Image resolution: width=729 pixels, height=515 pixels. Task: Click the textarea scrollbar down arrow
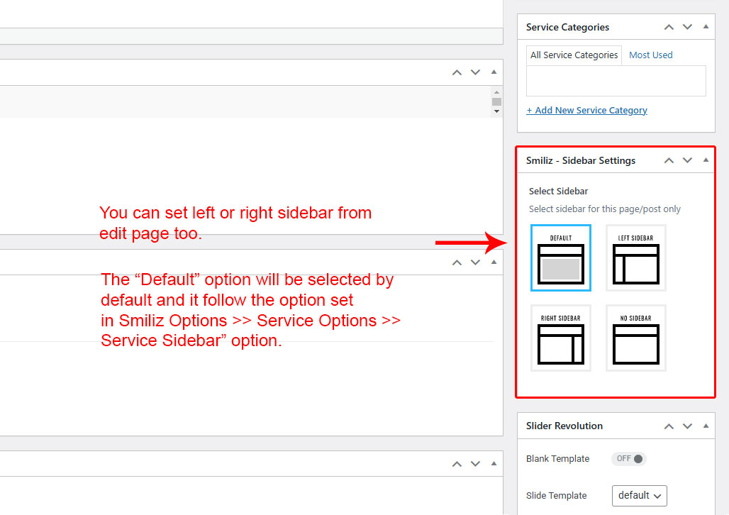click(496, 111)
